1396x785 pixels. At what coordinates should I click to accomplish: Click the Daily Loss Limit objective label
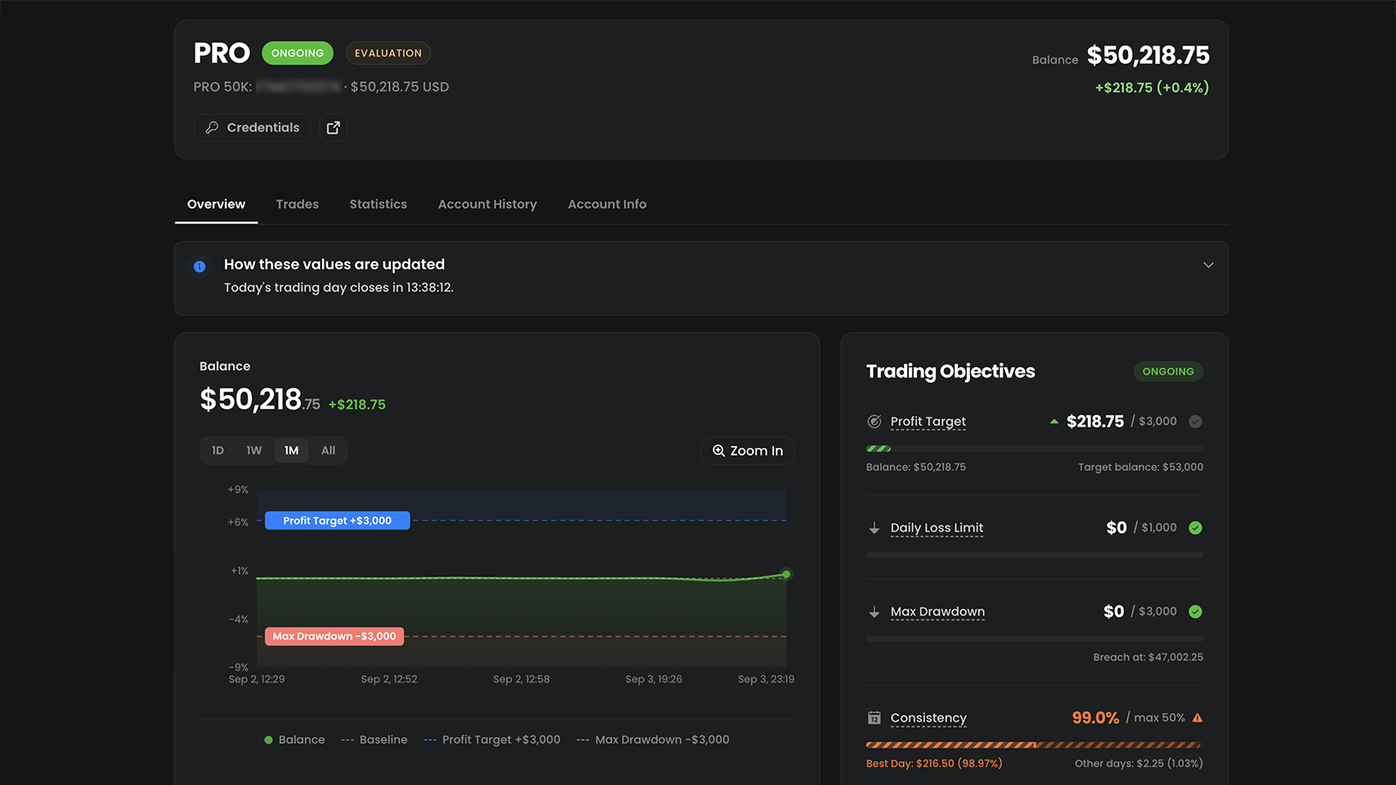(937, 528)
